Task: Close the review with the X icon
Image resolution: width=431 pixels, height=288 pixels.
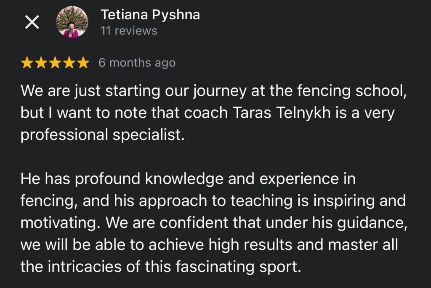Action: [32, 22]
